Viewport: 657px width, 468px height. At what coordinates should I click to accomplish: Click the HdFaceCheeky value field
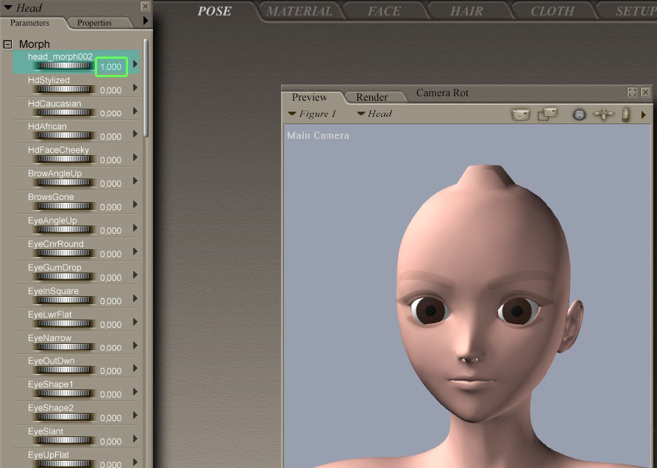(110, 160)
